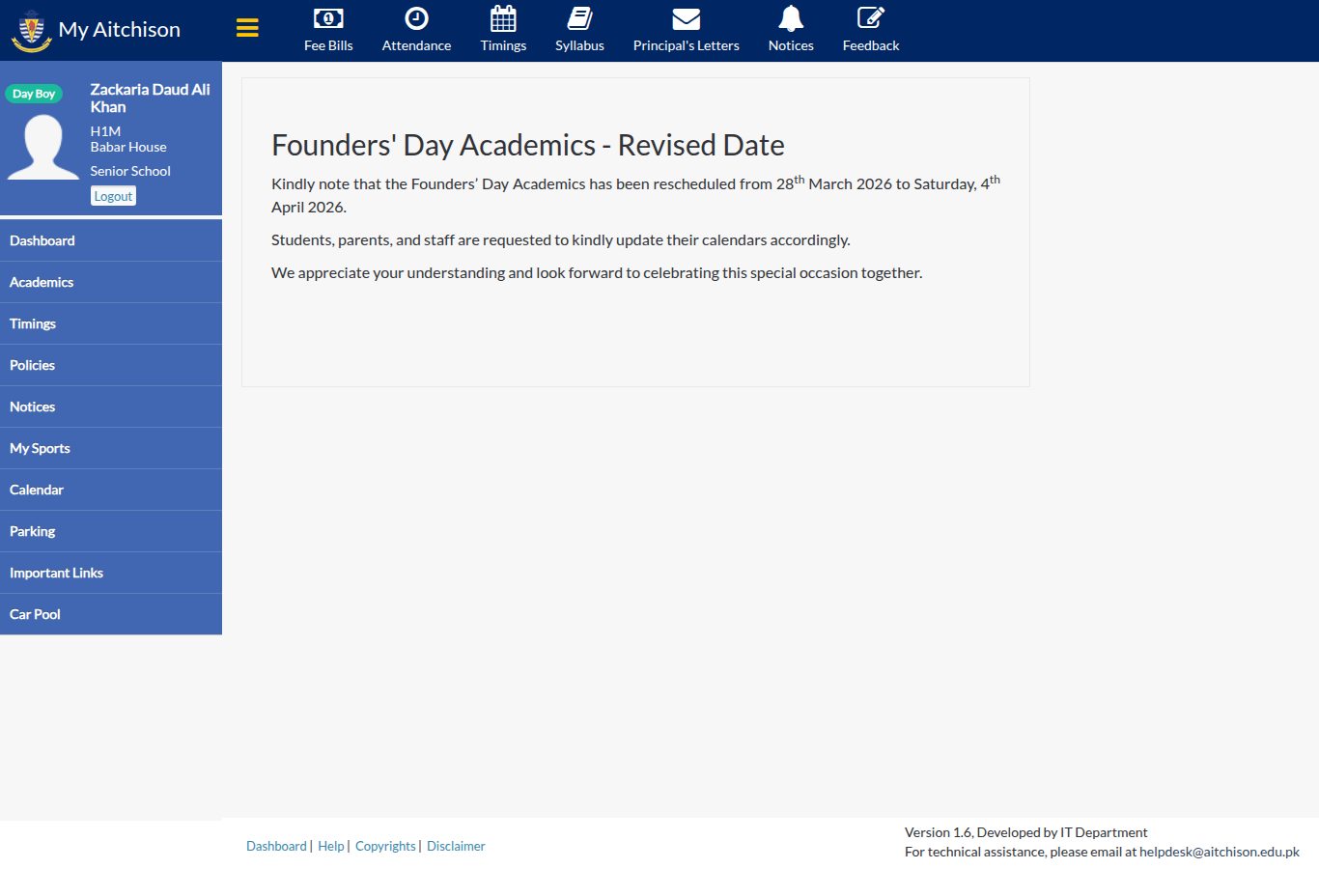Open the Copyrights footer link
This screenshot has height=869, width=1319.
[385, 846]
